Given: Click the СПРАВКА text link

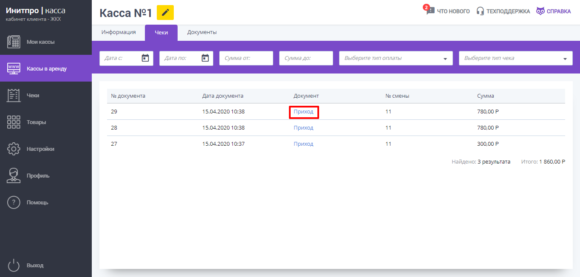Looking at the screenshot, I should point(559,11).
